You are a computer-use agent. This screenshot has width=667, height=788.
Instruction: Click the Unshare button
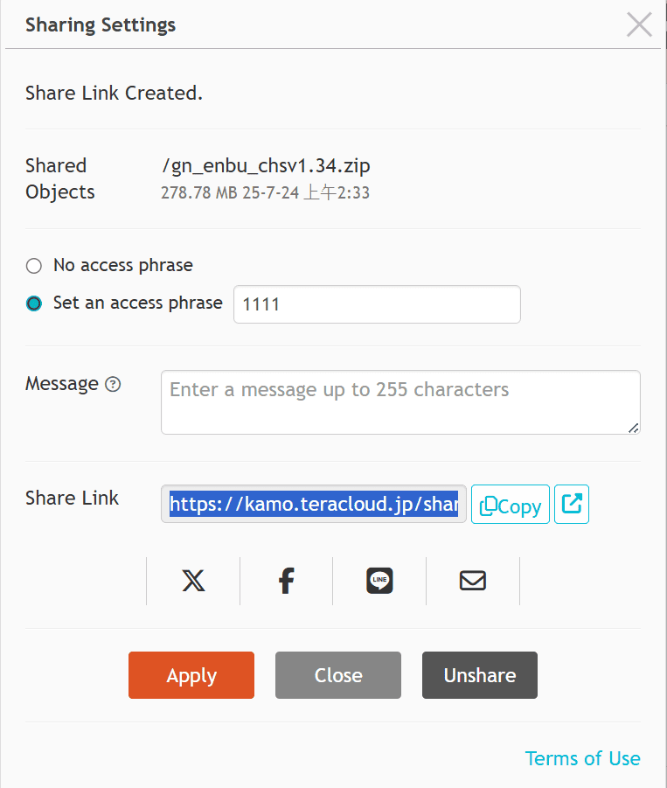tap(480, 675)
